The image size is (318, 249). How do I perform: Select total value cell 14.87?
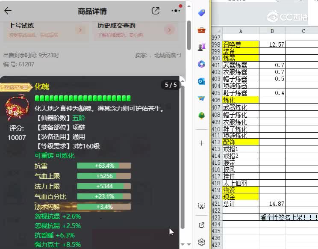click(x=272, y=204)
